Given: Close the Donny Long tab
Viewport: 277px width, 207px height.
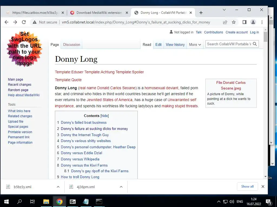Looking at the screenshot, I should (x=191, y=13).
